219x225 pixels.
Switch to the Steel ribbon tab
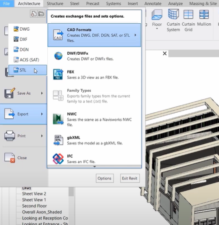[74, 3]
